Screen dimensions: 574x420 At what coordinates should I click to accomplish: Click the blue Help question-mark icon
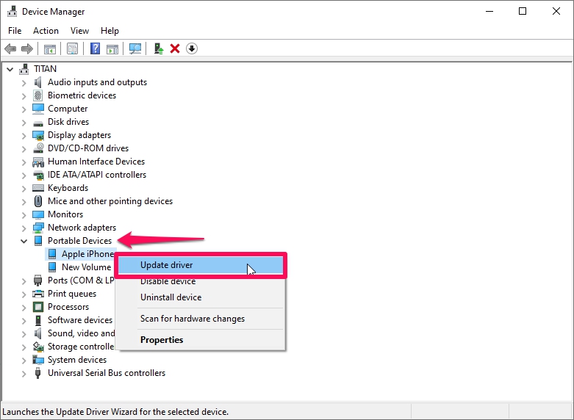click(95, 48)
